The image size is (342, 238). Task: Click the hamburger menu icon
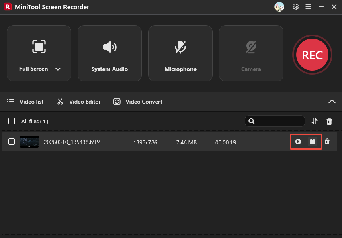point(308,7)
